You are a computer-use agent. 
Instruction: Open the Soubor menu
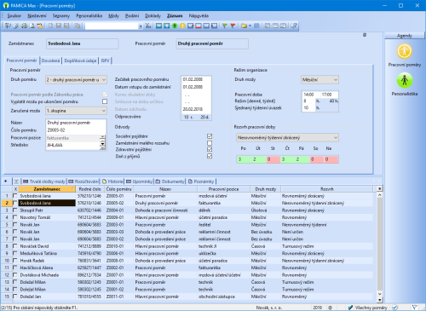[x=14, y=15]
